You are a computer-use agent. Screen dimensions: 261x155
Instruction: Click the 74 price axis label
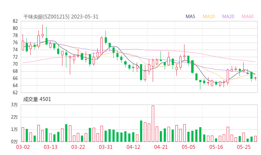(x=15, y=50)
